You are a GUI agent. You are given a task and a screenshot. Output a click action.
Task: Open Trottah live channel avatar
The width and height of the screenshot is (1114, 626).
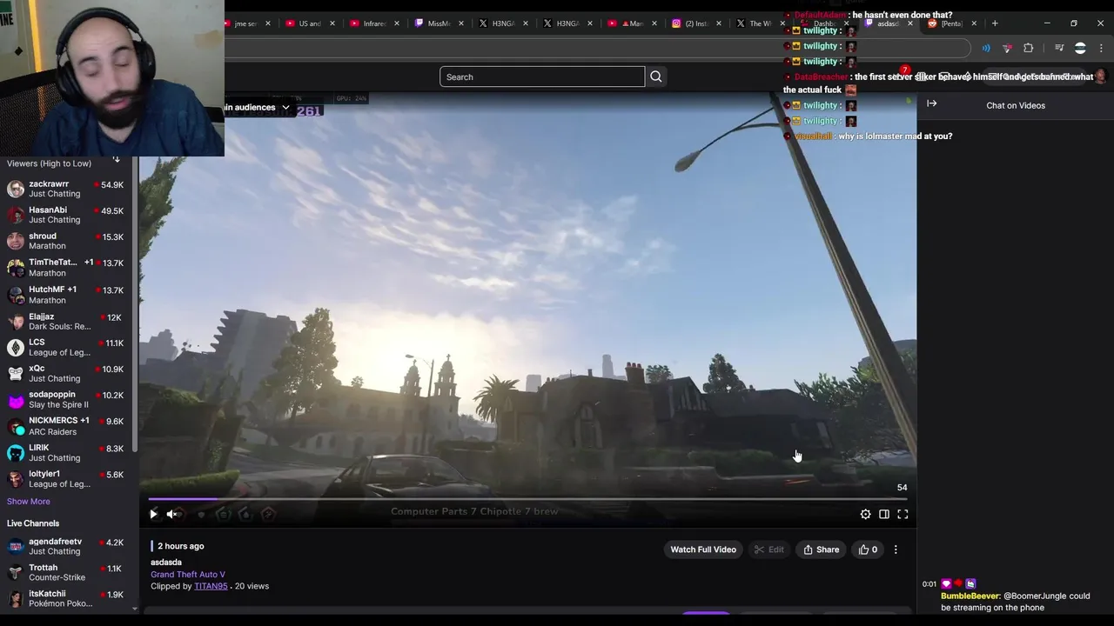tap(16, 572)
